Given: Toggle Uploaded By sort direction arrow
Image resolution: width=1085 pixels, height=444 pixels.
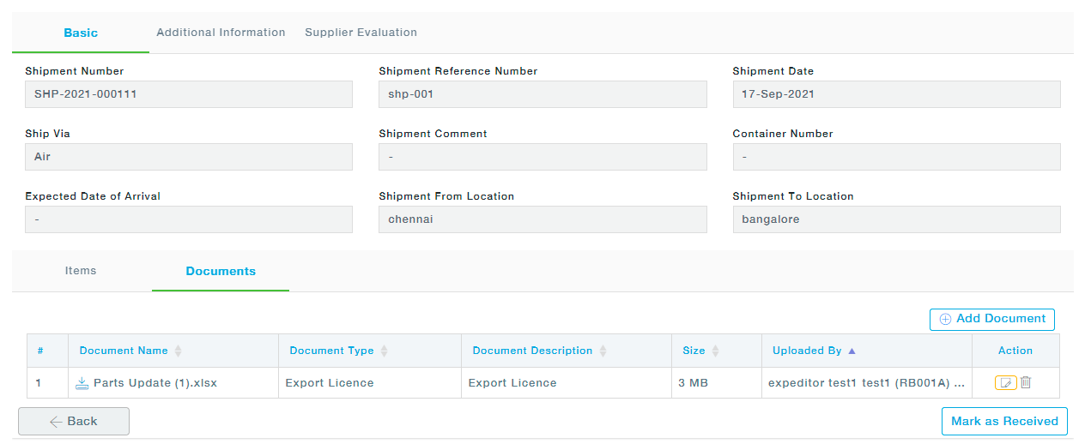Looking at the screenshot, I should coord(852,351).
